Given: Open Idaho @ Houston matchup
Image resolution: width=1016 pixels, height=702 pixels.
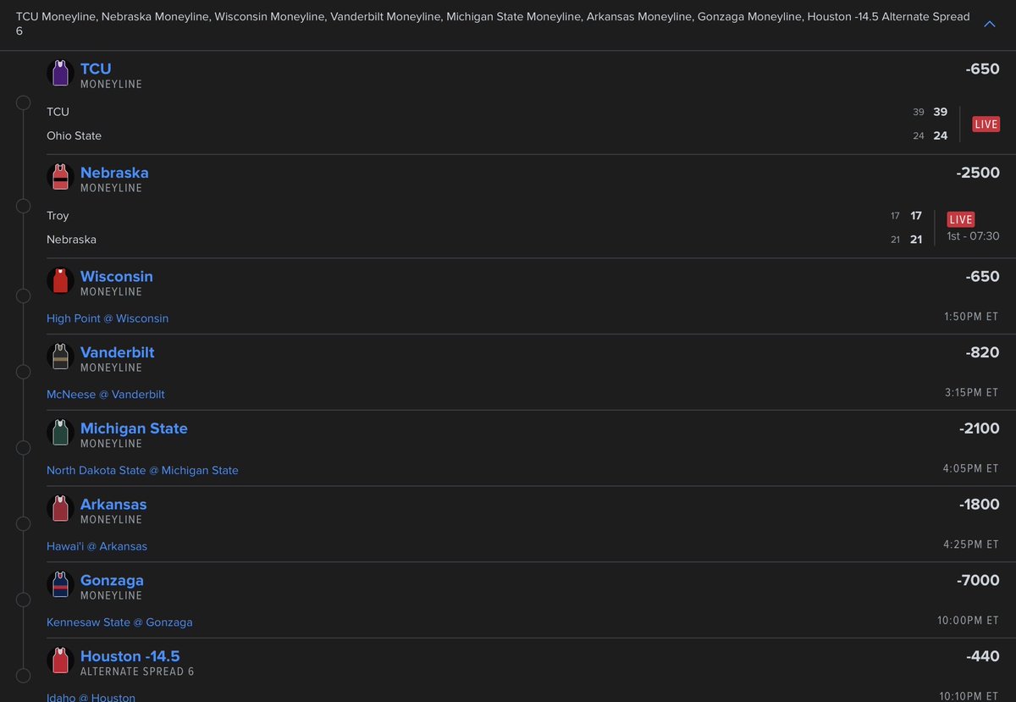Looking at the screenshot, I should click(91, 697).
